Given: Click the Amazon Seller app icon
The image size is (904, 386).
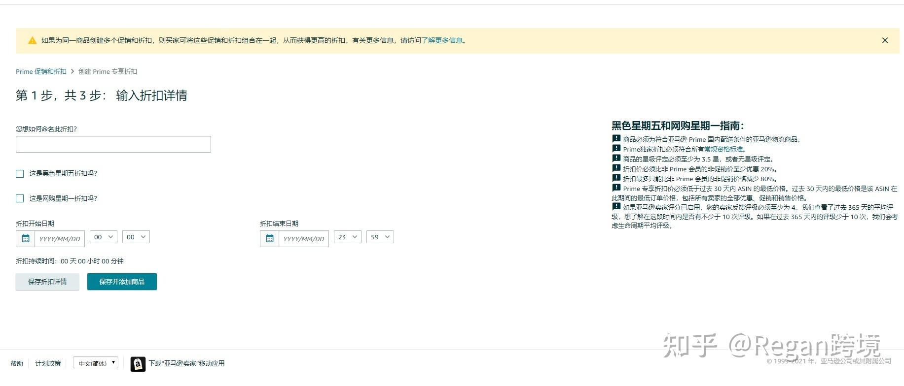Looking at the screenshot, I should 138,364.
